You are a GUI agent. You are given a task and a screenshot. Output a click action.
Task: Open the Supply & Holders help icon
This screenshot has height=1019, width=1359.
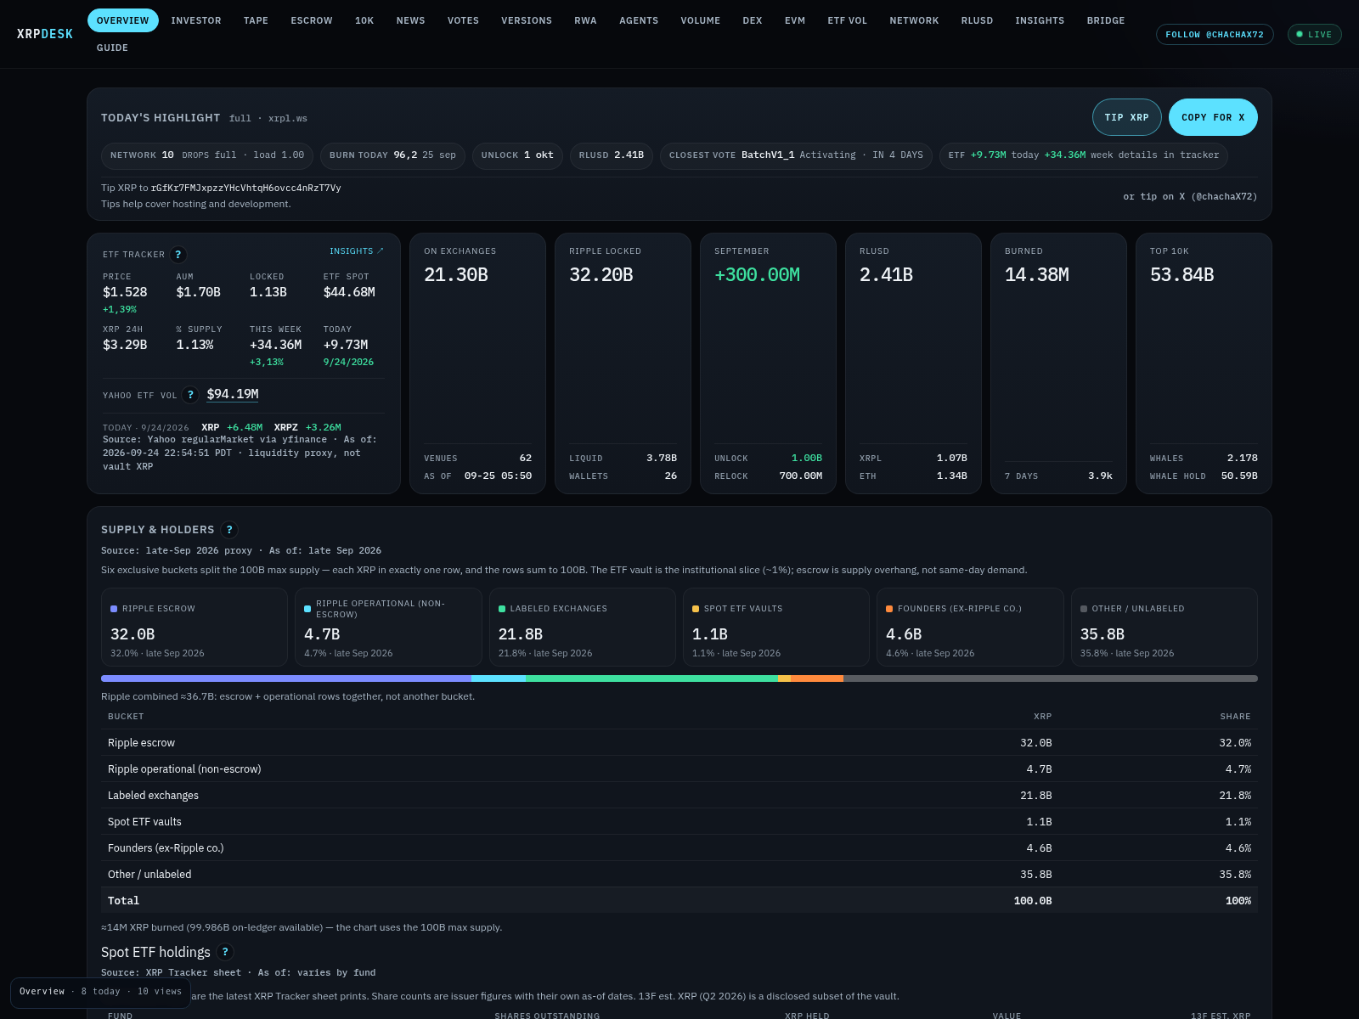coord(229,530)
